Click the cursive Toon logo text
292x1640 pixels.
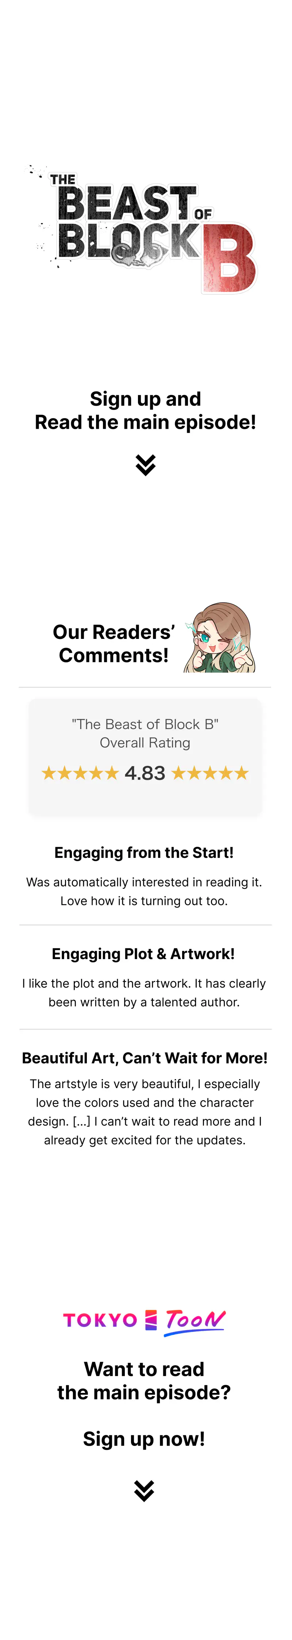195,1321
